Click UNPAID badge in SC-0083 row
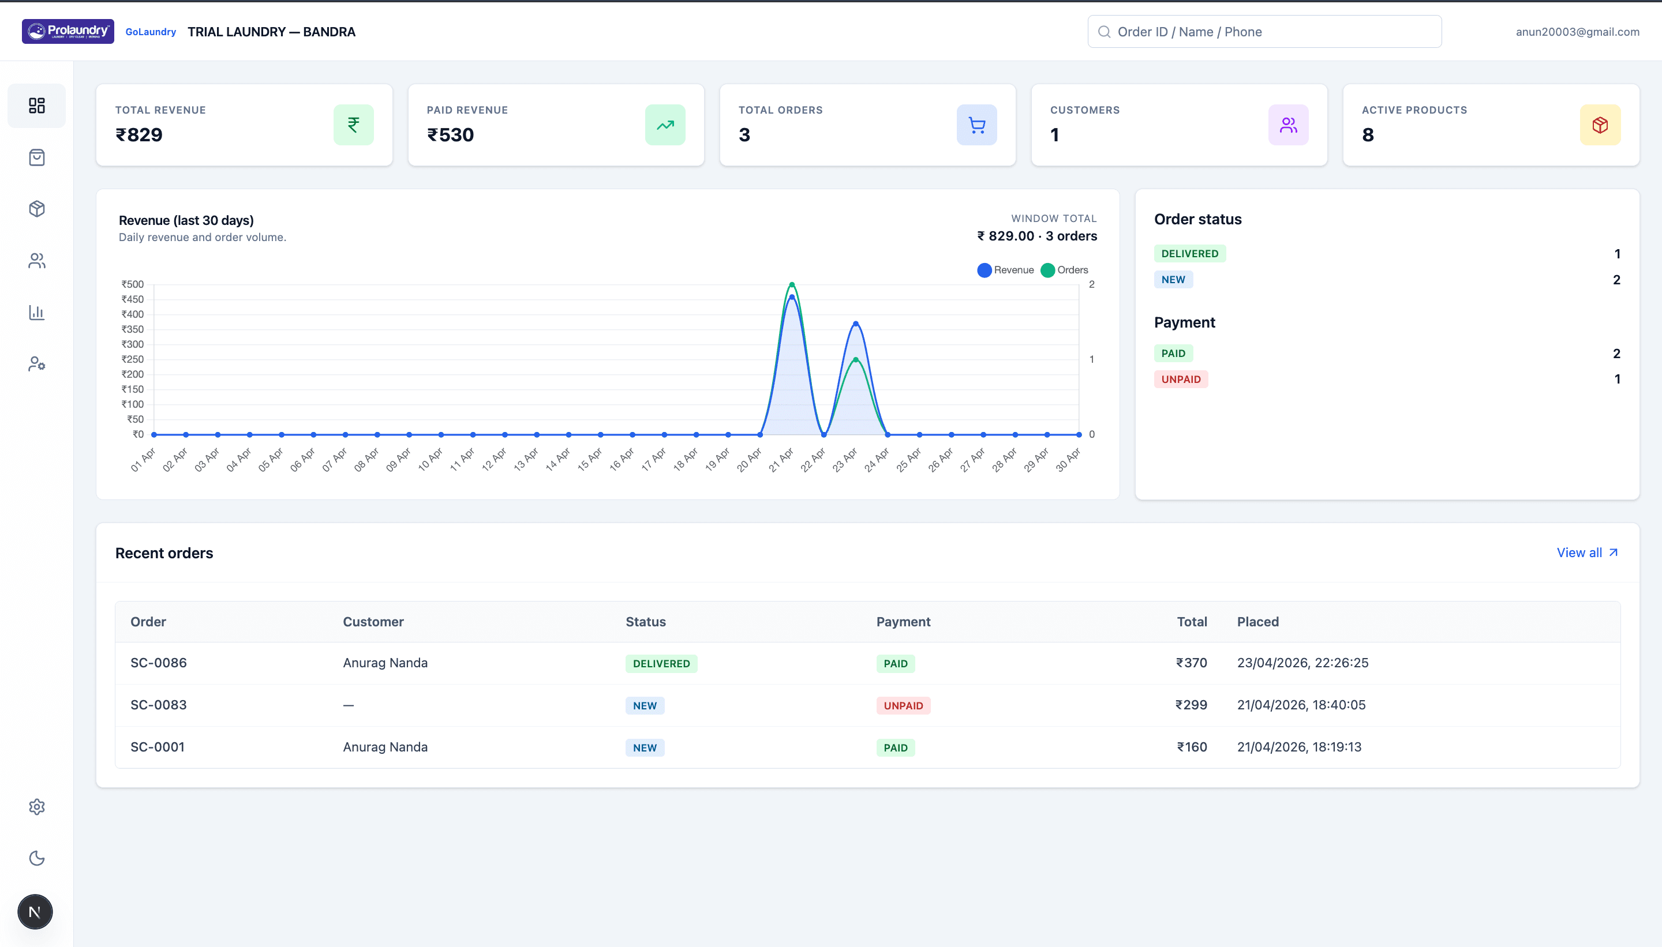The width and height of the screenshot is (1662, 947). (903, 706)
